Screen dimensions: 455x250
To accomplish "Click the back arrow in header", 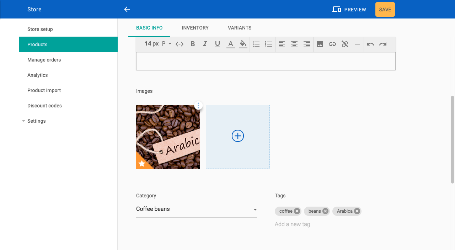I will click(127, 9).
